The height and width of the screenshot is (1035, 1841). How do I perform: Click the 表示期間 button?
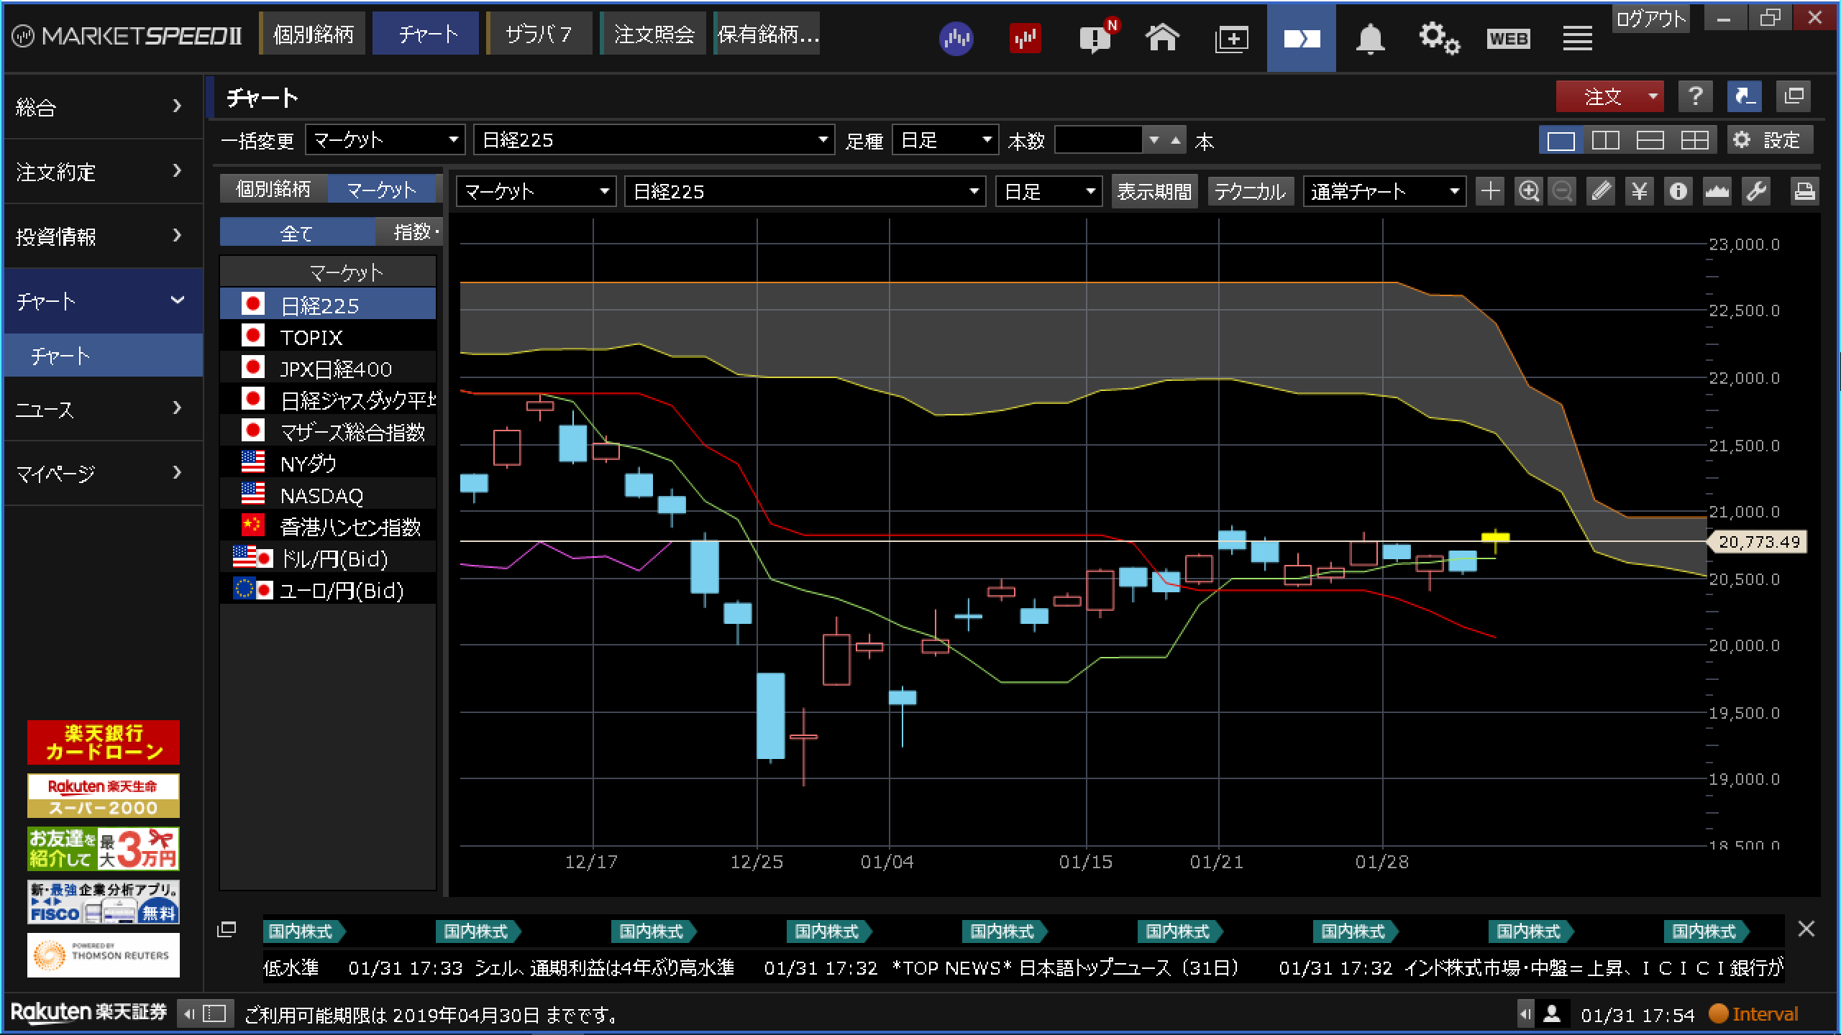coord(1154,191)
